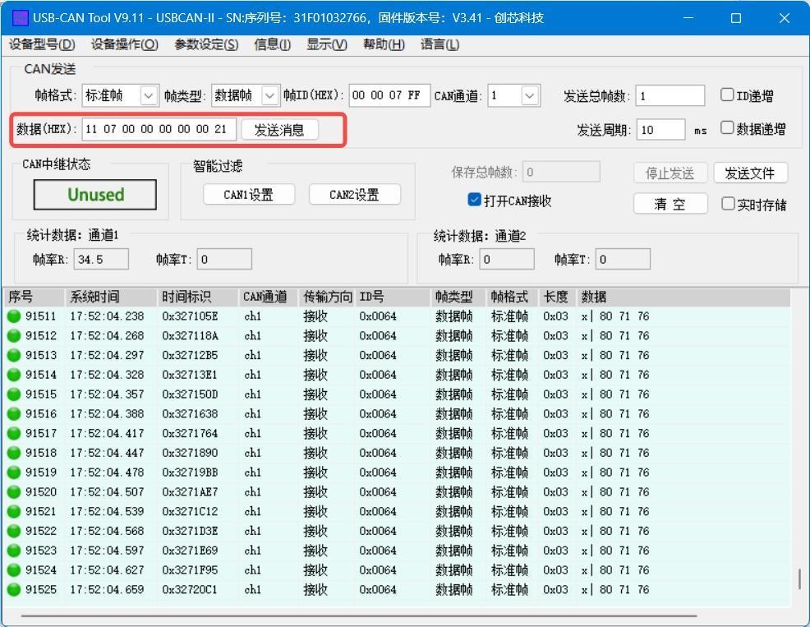Click the green status icon of row 91518
This screenshot has height=627, width=810.
(x=14, y=453)
